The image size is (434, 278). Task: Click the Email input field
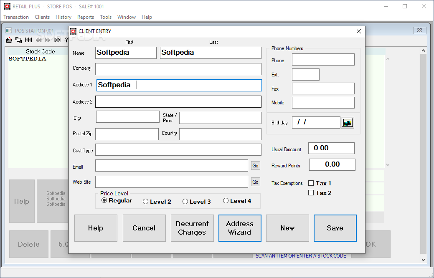(x=172, y=165)
